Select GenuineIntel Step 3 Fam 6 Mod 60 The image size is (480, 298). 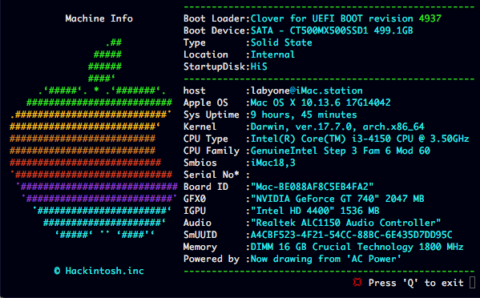point(341,151)
